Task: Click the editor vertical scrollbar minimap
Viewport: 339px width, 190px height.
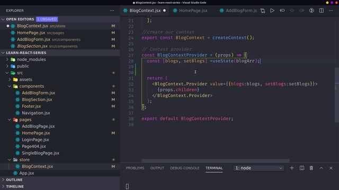Action: coord(337,95)
